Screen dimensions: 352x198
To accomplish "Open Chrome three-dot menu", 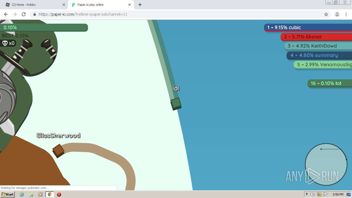I will tap(346, 14).
